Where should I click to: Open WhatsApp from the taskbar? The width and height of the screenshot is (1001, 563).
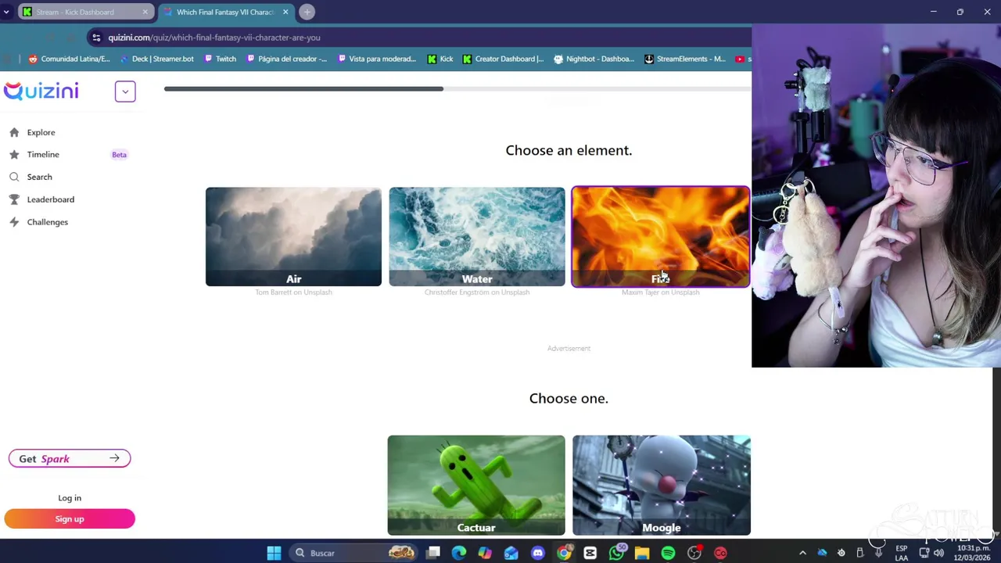616,553
